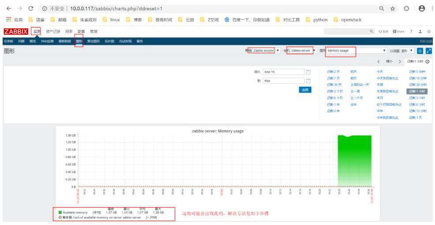This screenshot has height=225, width=435.
Task: Click the To field containing now
Action: tap(283, 81)
